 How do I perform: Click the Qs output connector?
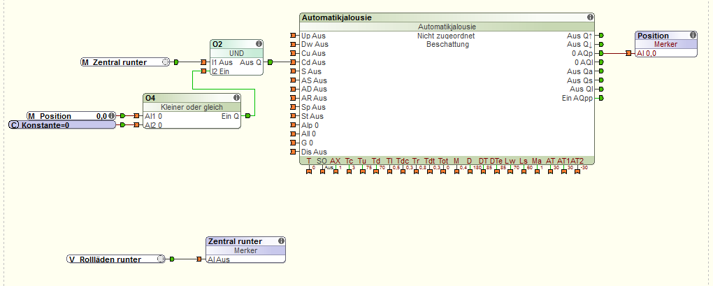point(601,80)
